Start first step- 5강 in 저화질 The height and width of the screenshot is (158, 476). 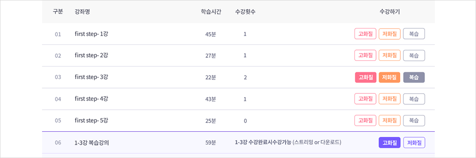(390, 120)
